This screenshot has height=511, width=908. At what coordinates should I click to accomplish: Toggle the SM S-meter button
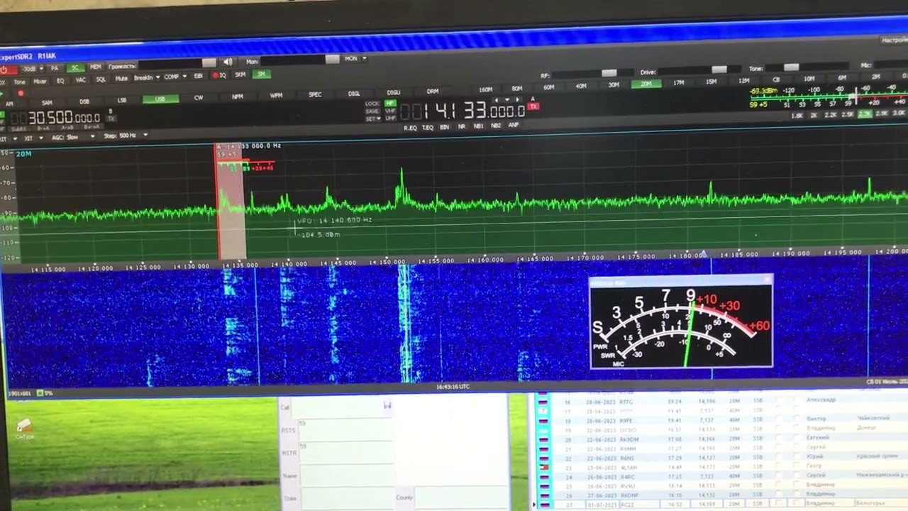(x=262, y=74)
